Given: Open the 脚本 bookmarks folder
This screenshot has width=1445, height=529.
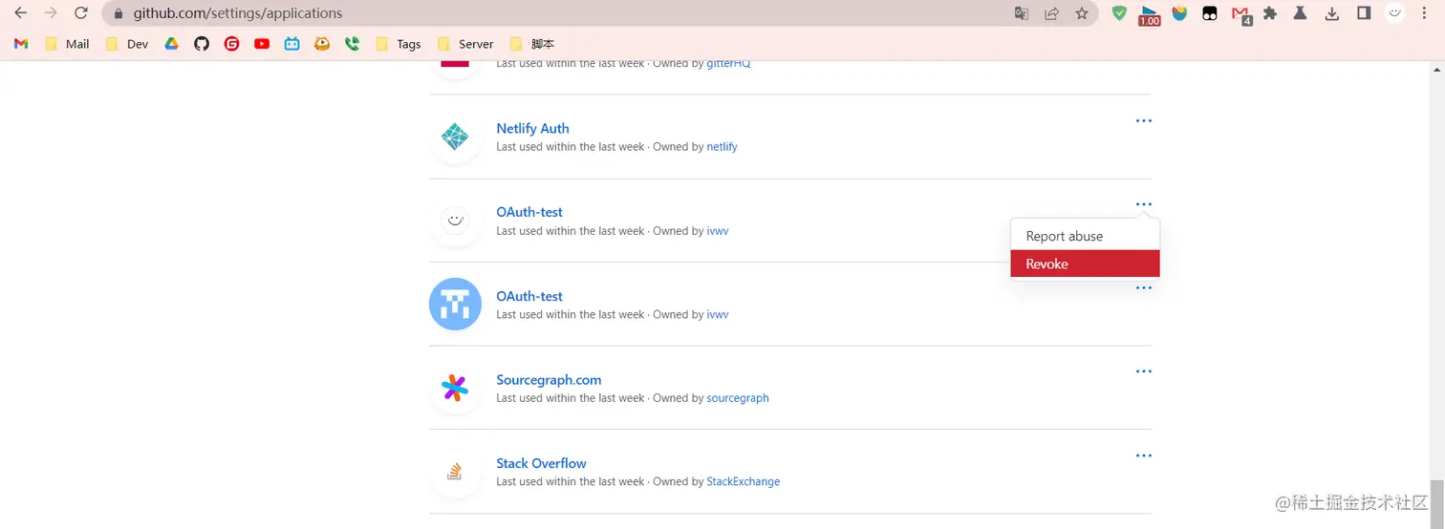Looking at the screenshot, I should tap(532, 44).
